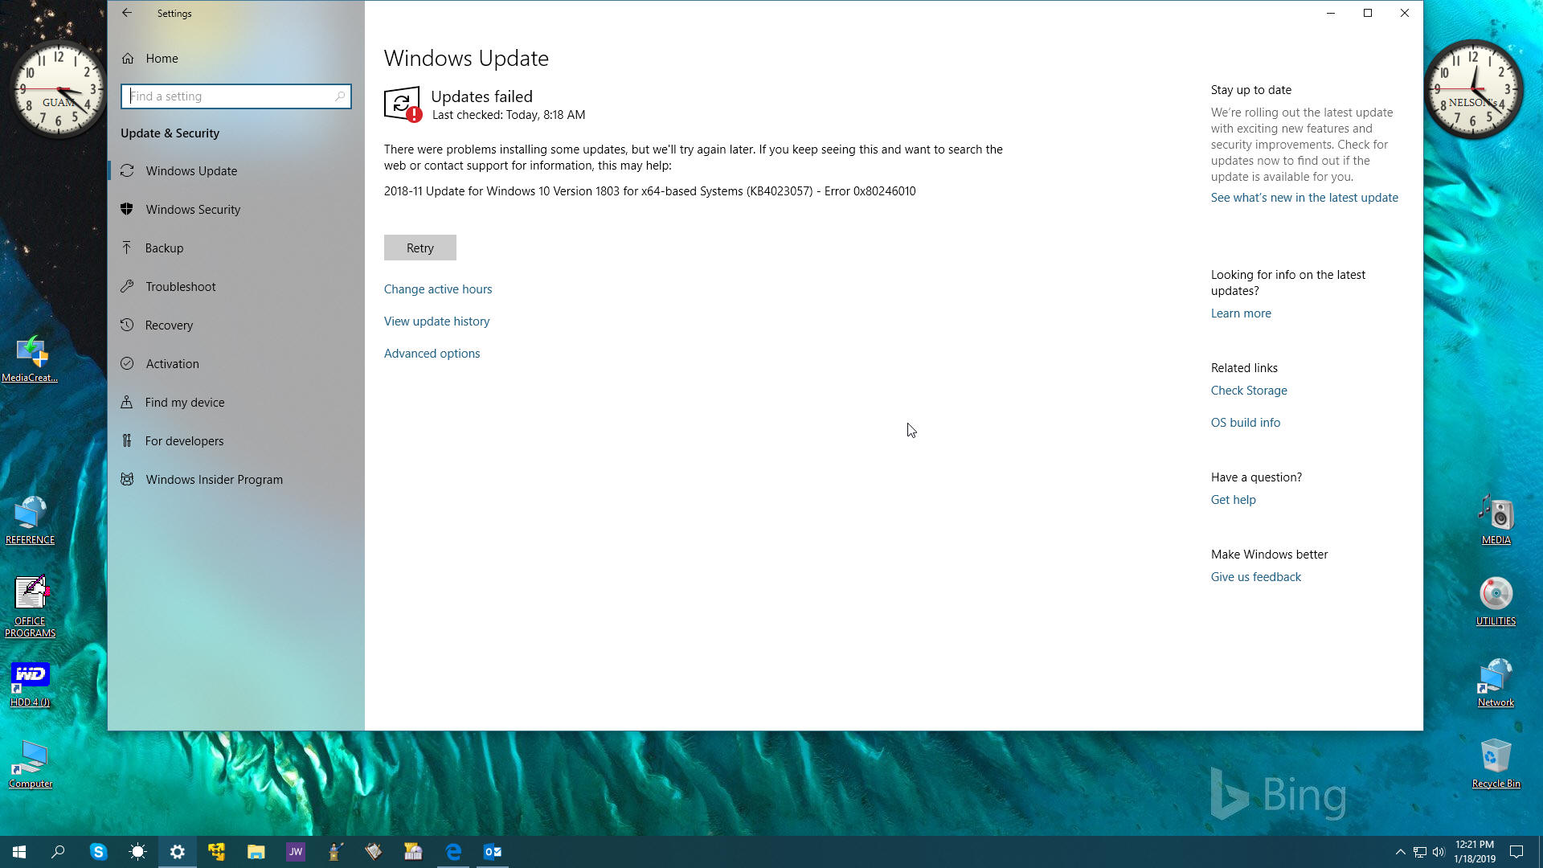Select the MEDIA desktop icon

(1496, 521)
